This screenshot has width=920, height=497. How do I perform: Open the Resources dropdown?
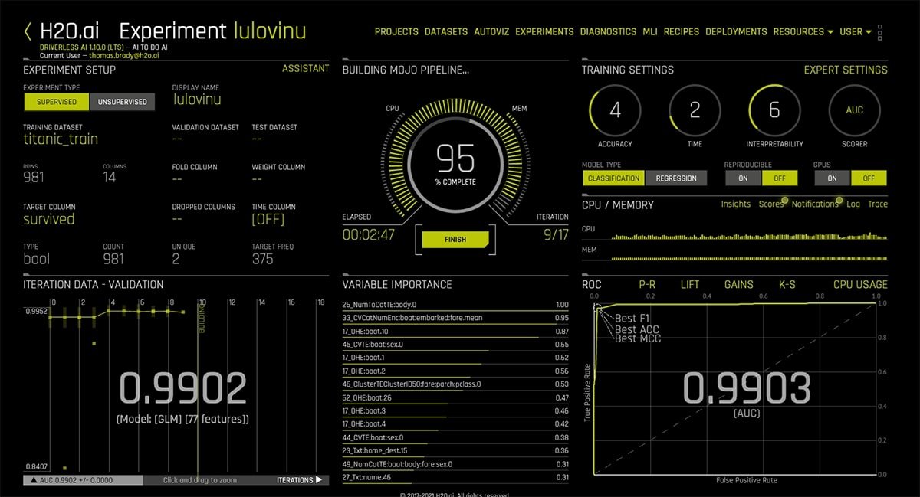[x=798, y=31]
